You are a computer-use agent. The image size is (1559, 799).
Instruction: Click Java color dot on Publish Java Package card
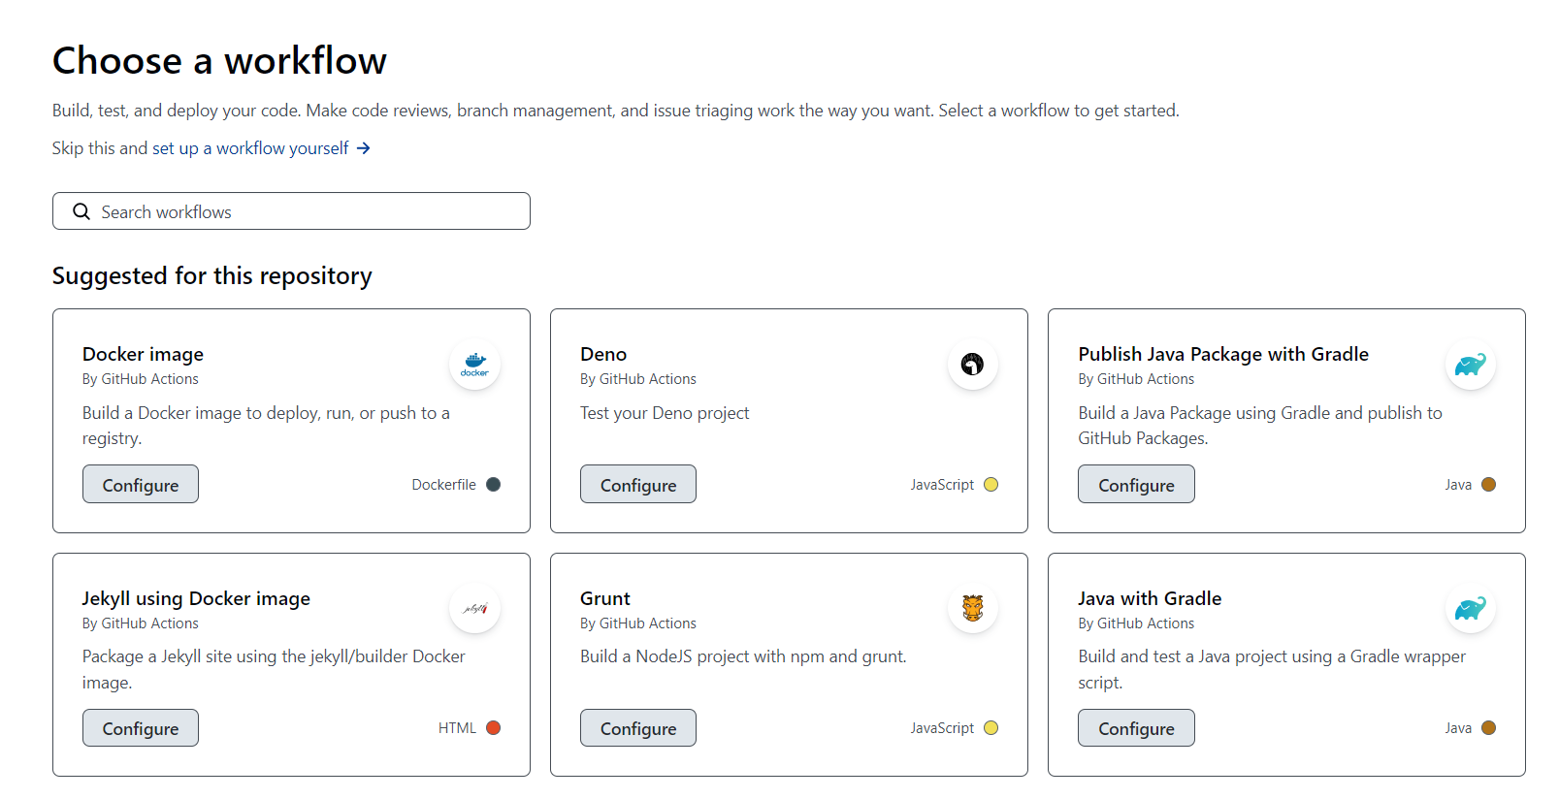click(1488, 485)
